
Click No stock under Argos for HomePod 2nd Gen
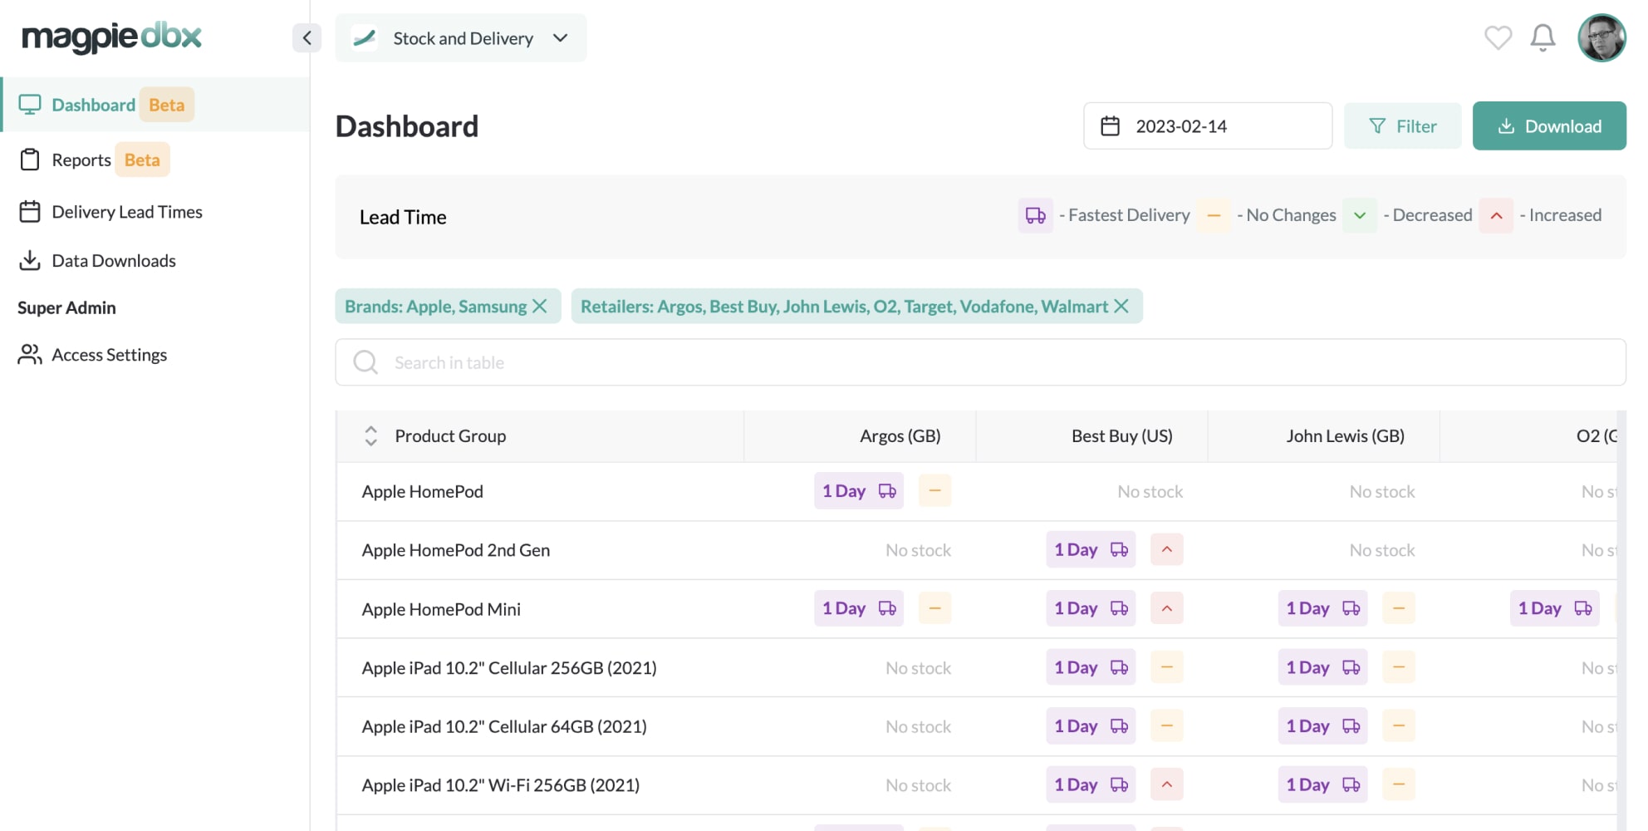click(918, 550)
